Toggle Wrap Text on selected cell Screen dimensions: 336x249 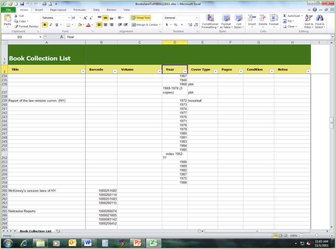coord(141,18)
